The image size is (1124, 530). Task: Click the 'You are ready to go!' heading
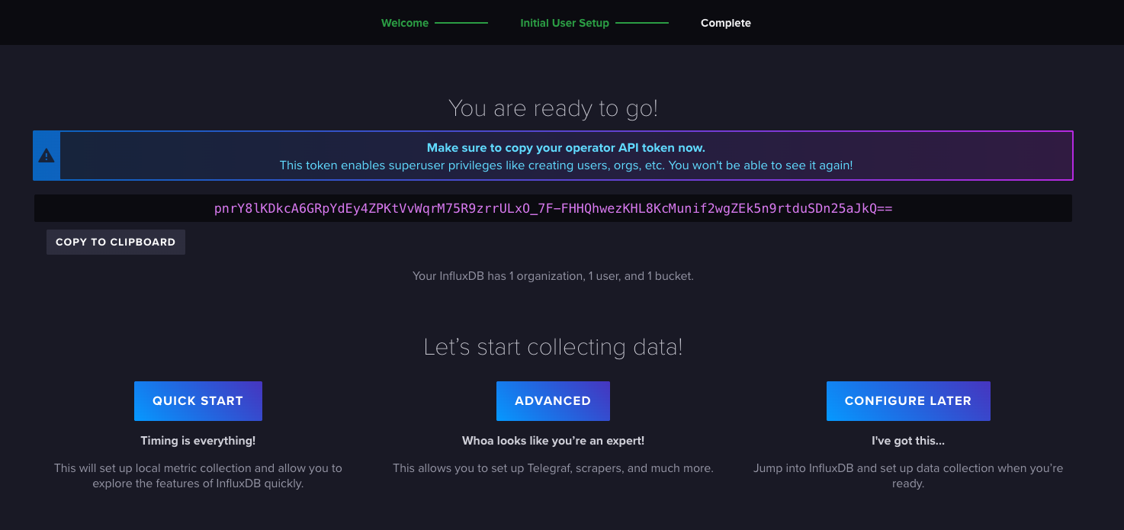(553, 108)
